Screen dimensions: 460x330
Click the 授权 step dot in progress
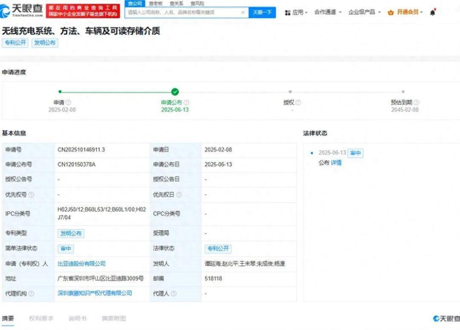point(290,92)
